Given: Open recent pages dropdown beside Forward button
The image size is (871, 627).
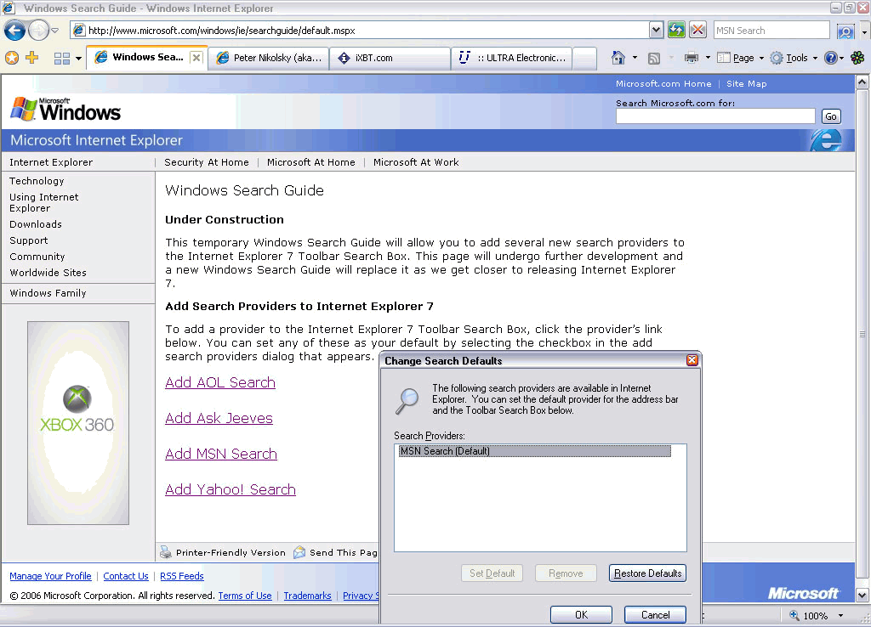Looking at the screenshot, I should click(x=55, y=31).
